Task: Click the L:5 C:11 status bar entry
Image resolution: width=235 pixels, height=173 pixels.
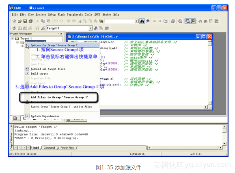Action: point(196,153)
